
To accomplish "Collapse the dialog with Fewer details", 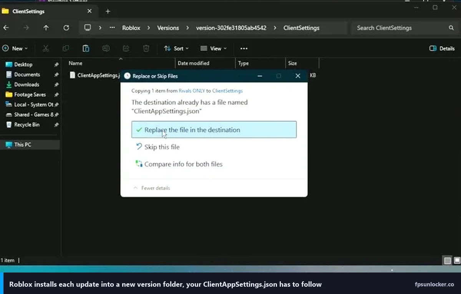I will pos(152,188).
